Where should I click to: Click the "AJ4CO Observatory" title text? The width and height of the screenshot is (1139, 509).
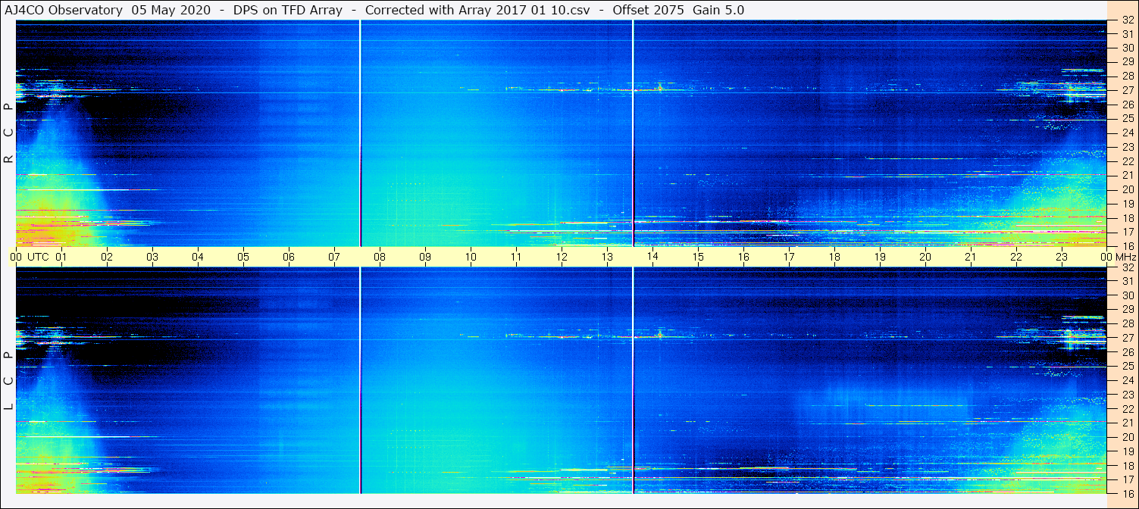pos(64,10)
